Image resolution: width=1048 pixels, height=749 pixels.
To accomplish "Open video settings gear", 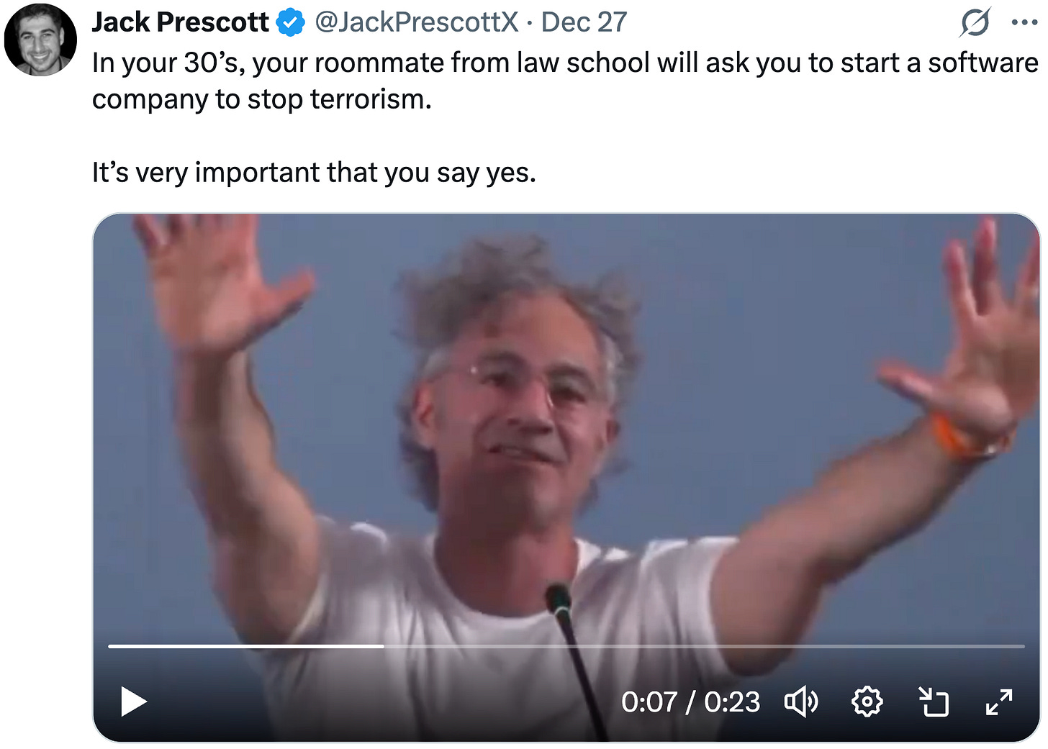I will coord(867,702).
